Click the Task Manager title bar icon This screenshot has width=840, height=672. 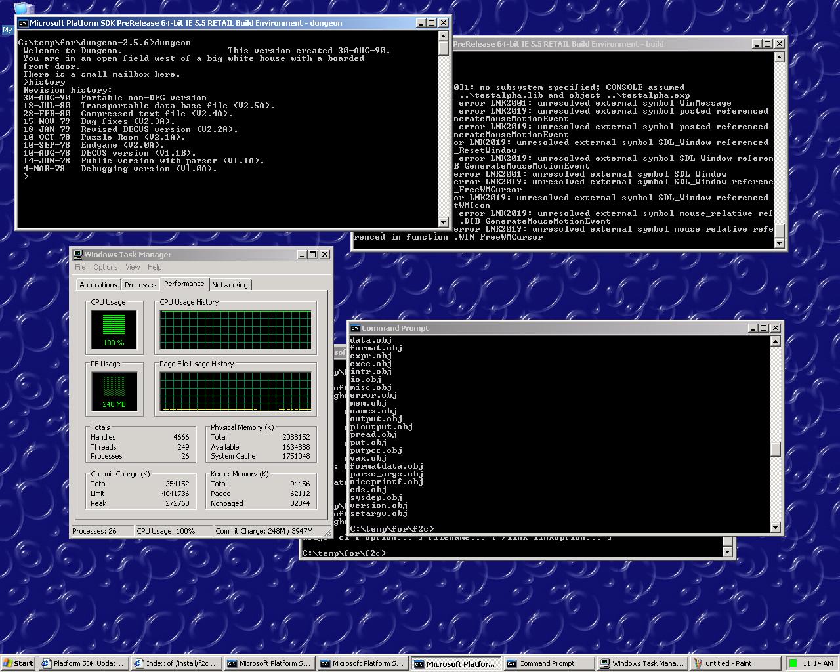(78, 255)
